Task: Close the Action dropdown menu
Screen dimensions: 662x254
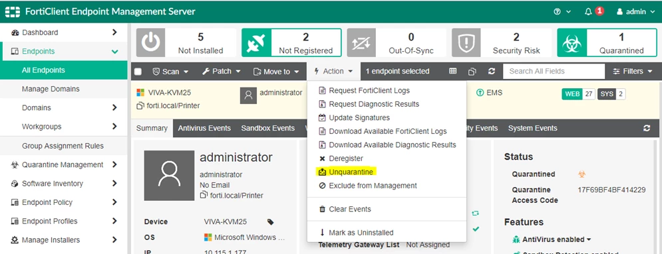Action: (333, 72)
